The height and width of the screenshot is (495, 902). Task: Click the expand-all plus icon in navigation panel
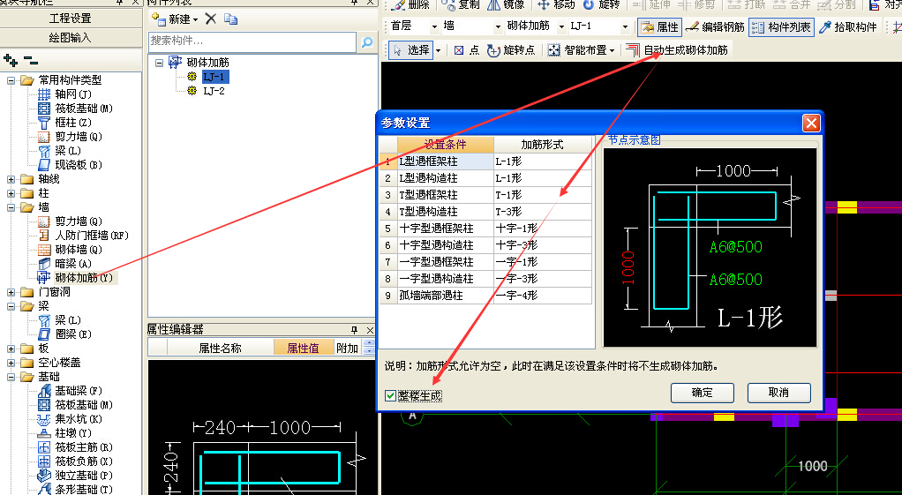(11, 60)
